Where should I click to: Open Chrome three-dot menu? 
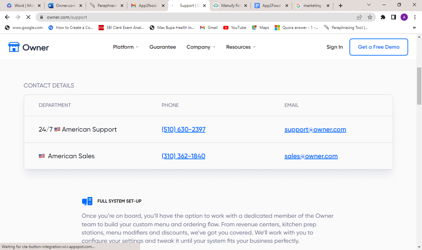[415, 17]
